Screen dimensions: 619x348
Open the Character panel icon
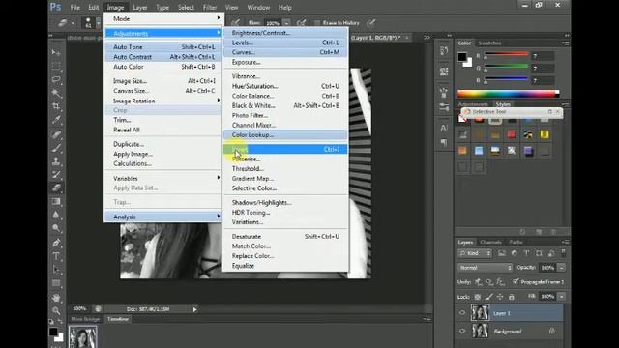point(444,128)
